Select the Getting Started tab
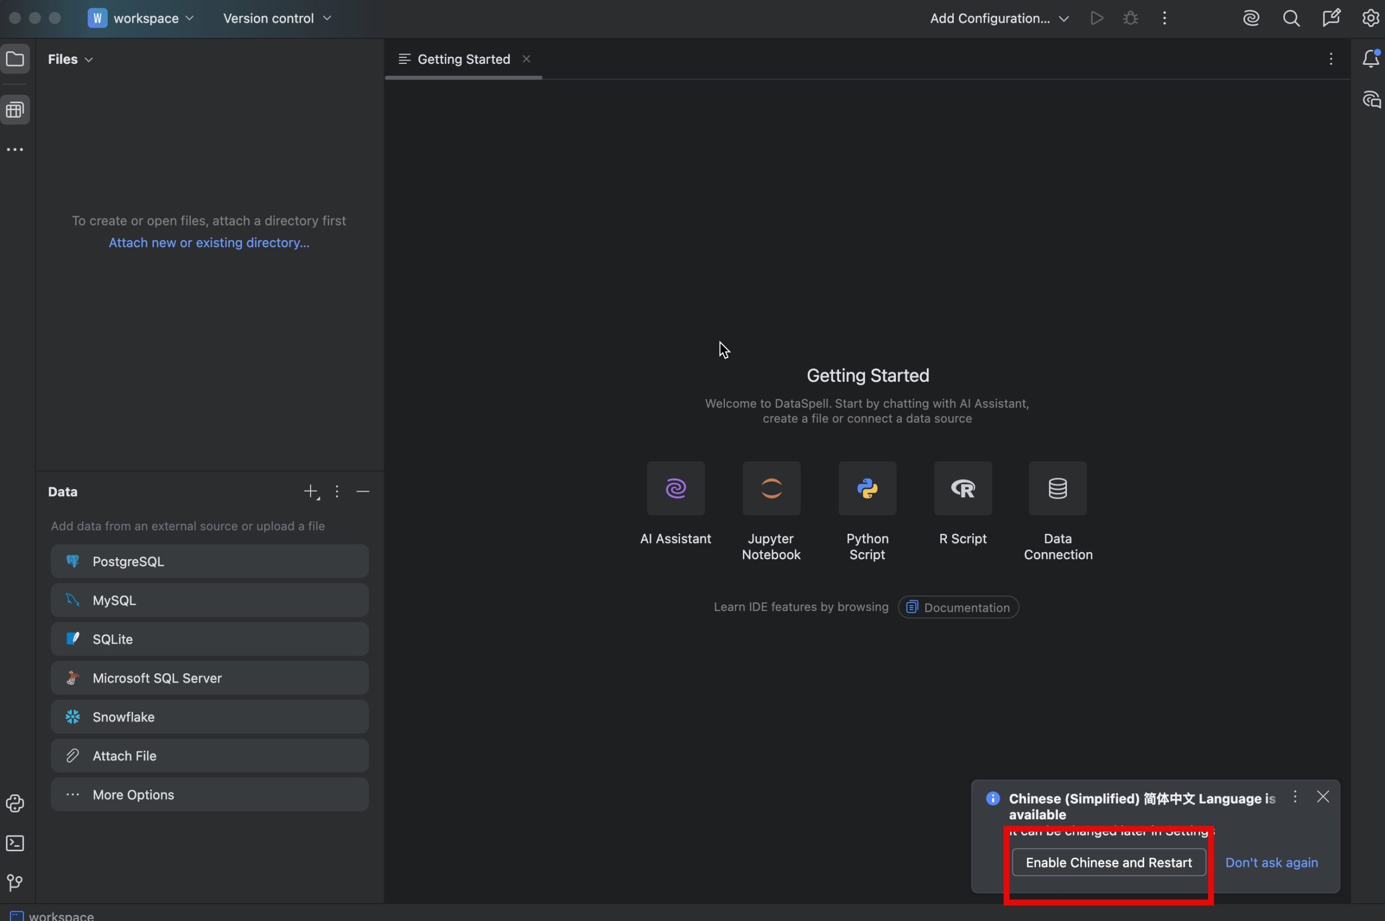 (463, 59)
